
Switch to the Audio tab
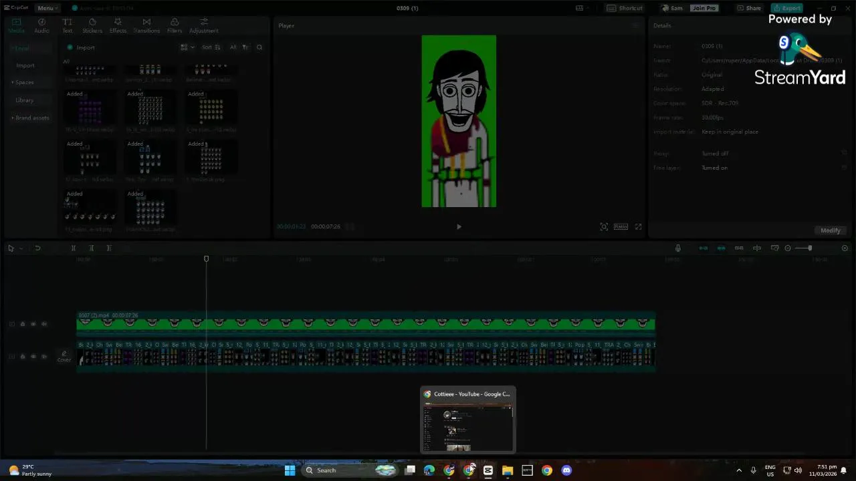pyautogui.click(x=41, y=26)
